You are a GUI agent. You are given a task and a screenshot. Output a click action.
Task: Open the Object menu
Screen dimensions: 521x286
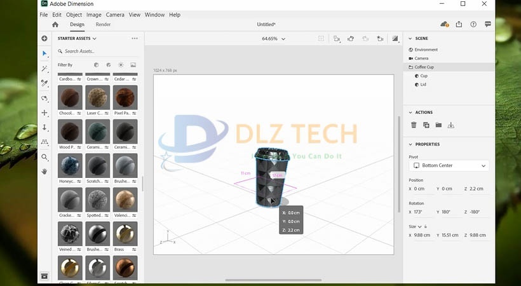pyautogui.click(x=74, y=15)
